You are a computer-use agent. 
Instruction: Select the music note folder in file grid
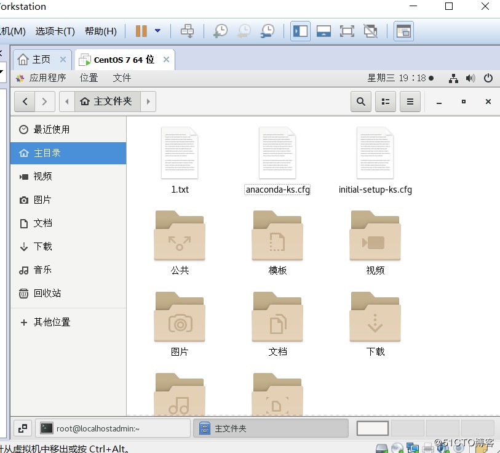click(x=180, y=395)
